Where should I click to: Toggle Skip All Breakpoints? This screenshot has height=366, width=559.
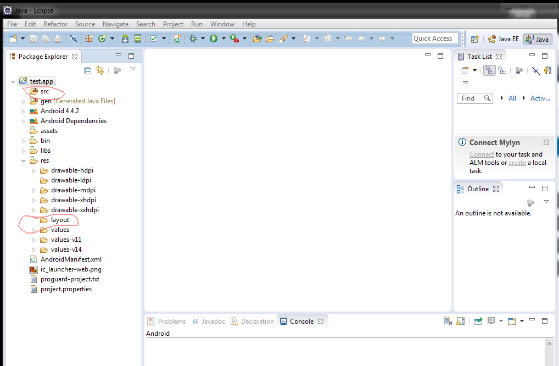(74, 38)
